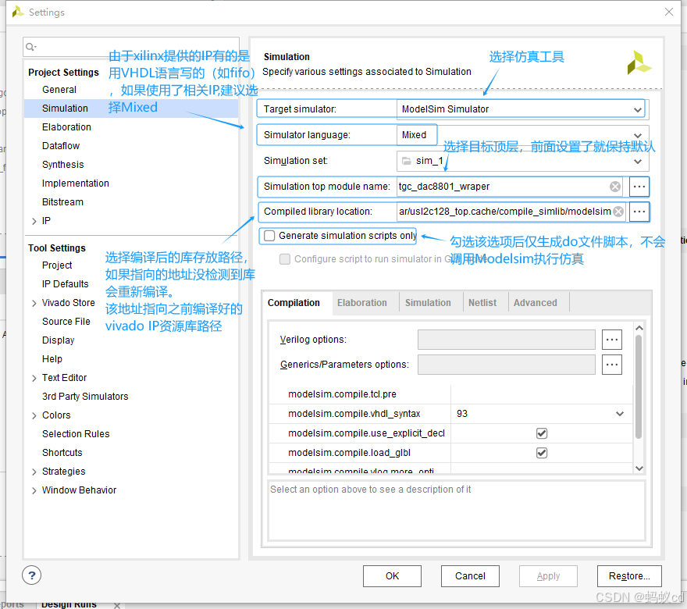Browse for Simulation top module name
This screenshot has width=687, height=609.
639,187
